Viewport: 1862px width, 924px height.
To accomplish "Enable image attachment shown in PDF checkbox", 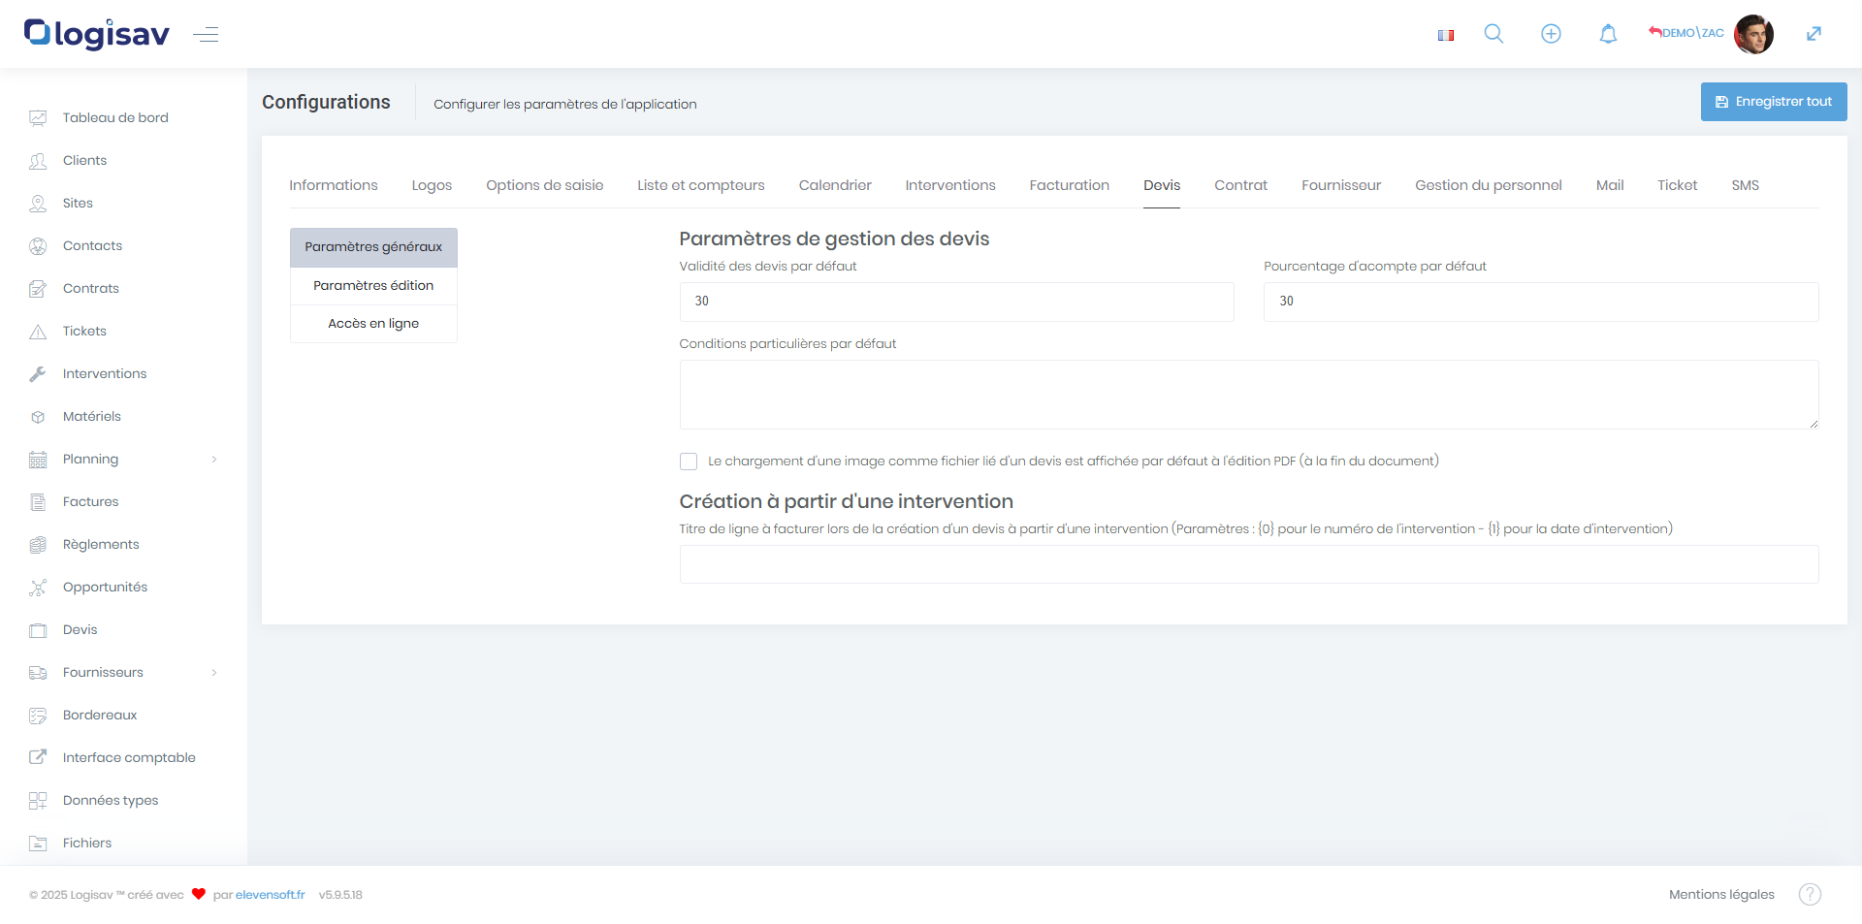I will tap(689, 462).
